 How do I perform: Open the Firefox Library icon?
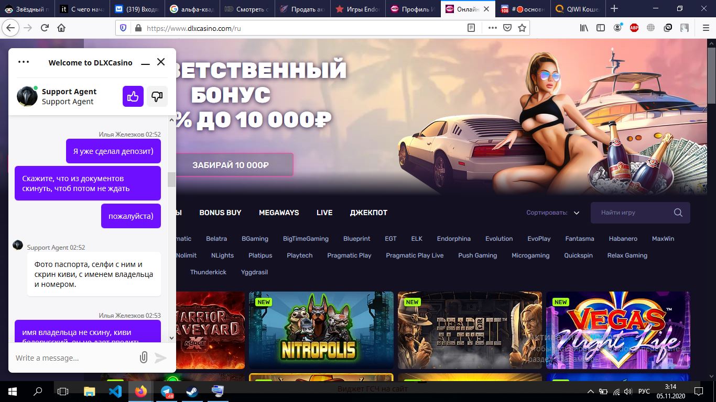(x=584, y=28)
